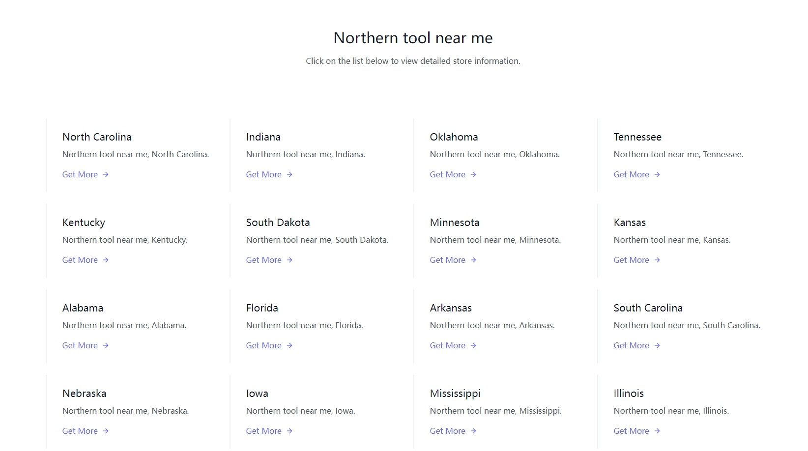
Task: Click the Mississippi card heading
Action: 455,394
